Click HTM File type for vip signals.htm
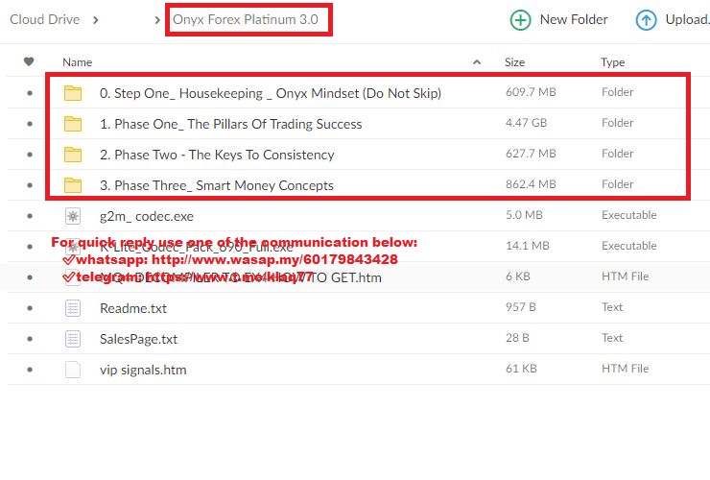Image resolution: width=710 pixels, height=480 pixels. click(x=625, y=369)
